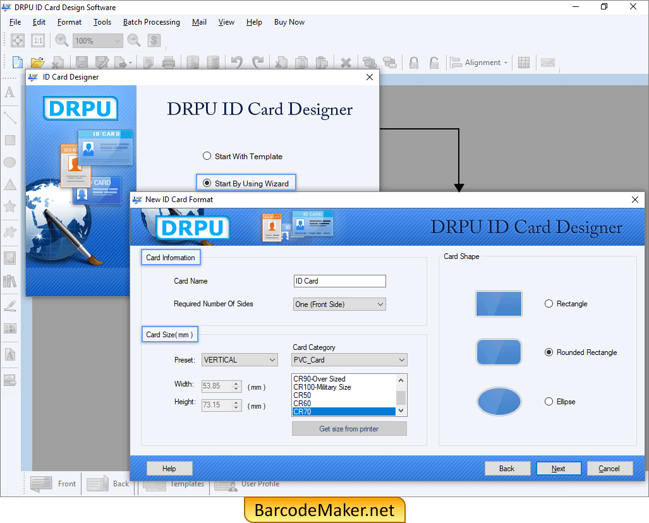The width and height of the screenshot is (649, 523).
Task: Open the Tools menu
Action: [102, 22]
